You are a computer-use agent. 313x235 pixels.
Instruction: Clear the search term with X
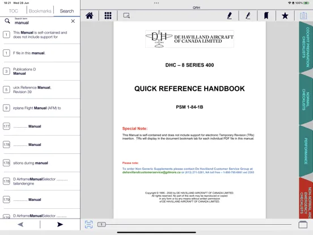coord(73,21)
